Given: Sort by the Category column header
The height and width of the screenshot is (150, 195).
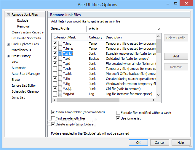Looking at the screenshot, I should tap(96, 37).
